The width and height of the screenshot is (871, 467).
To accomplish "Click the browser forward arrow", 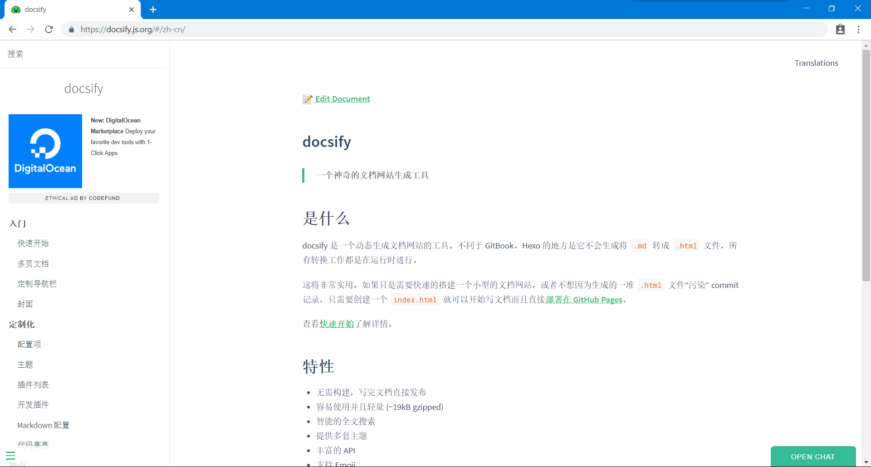I will point(30,29).
